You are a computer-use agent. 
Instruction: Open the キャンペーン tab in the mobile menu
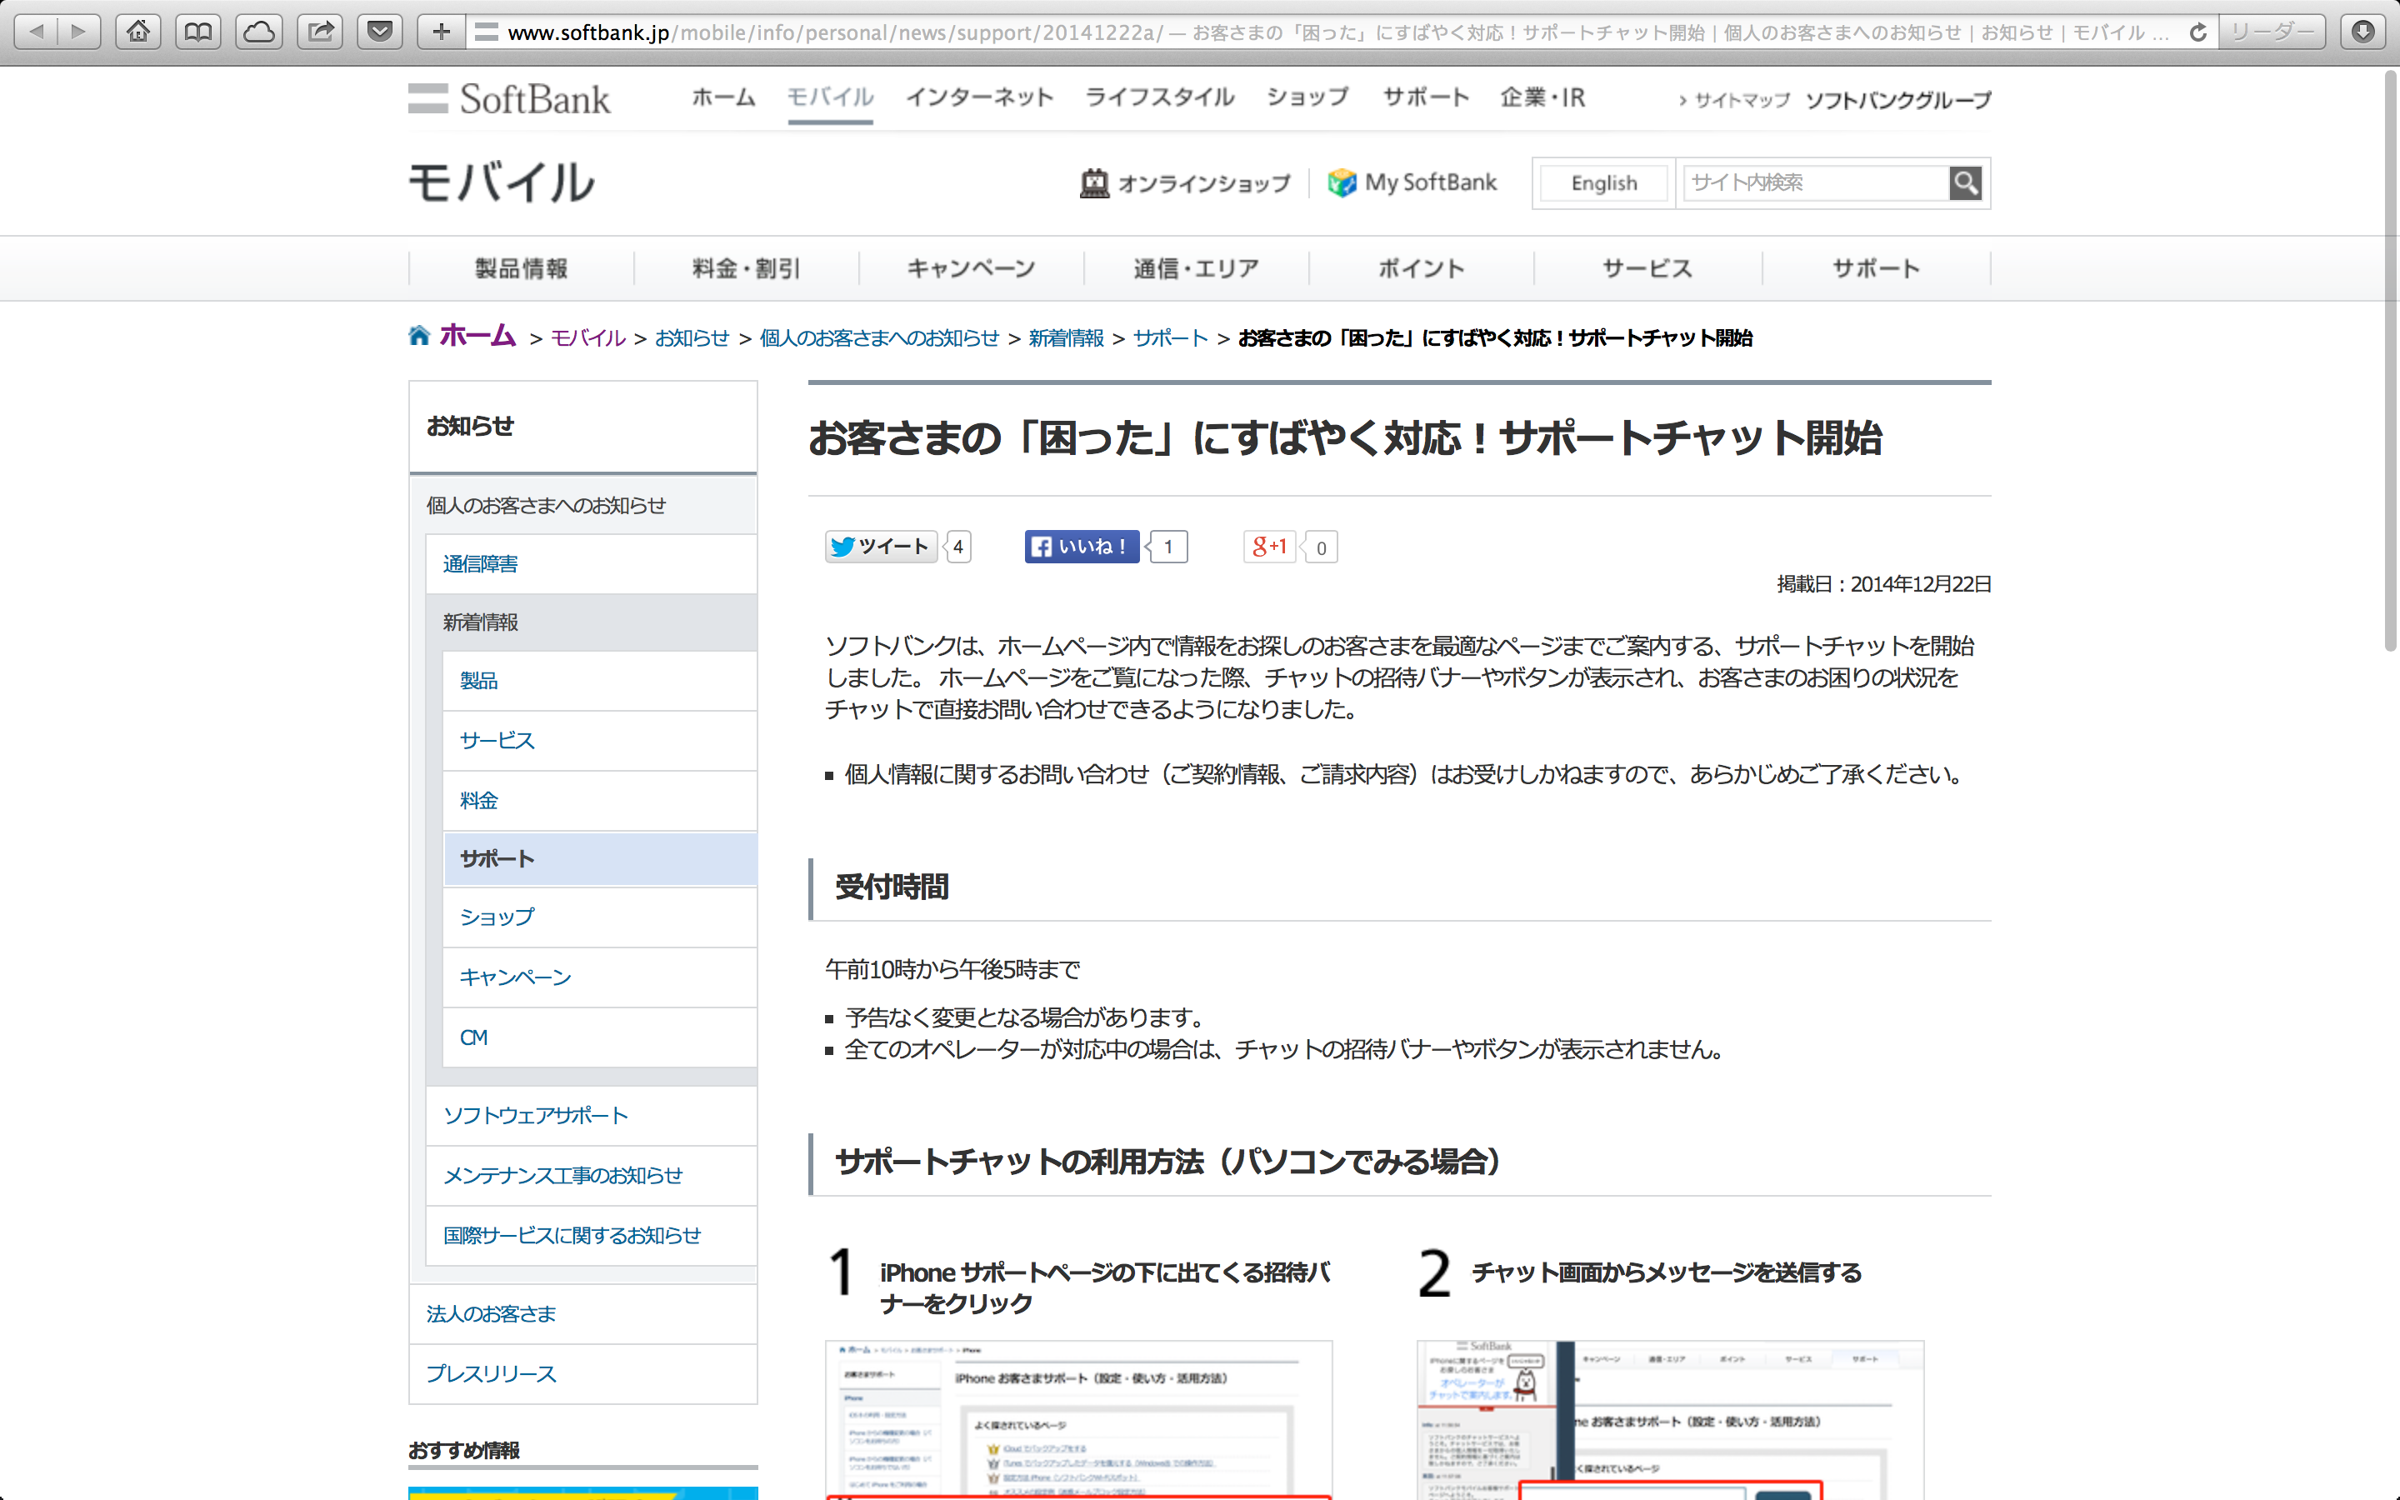(971, 267)
